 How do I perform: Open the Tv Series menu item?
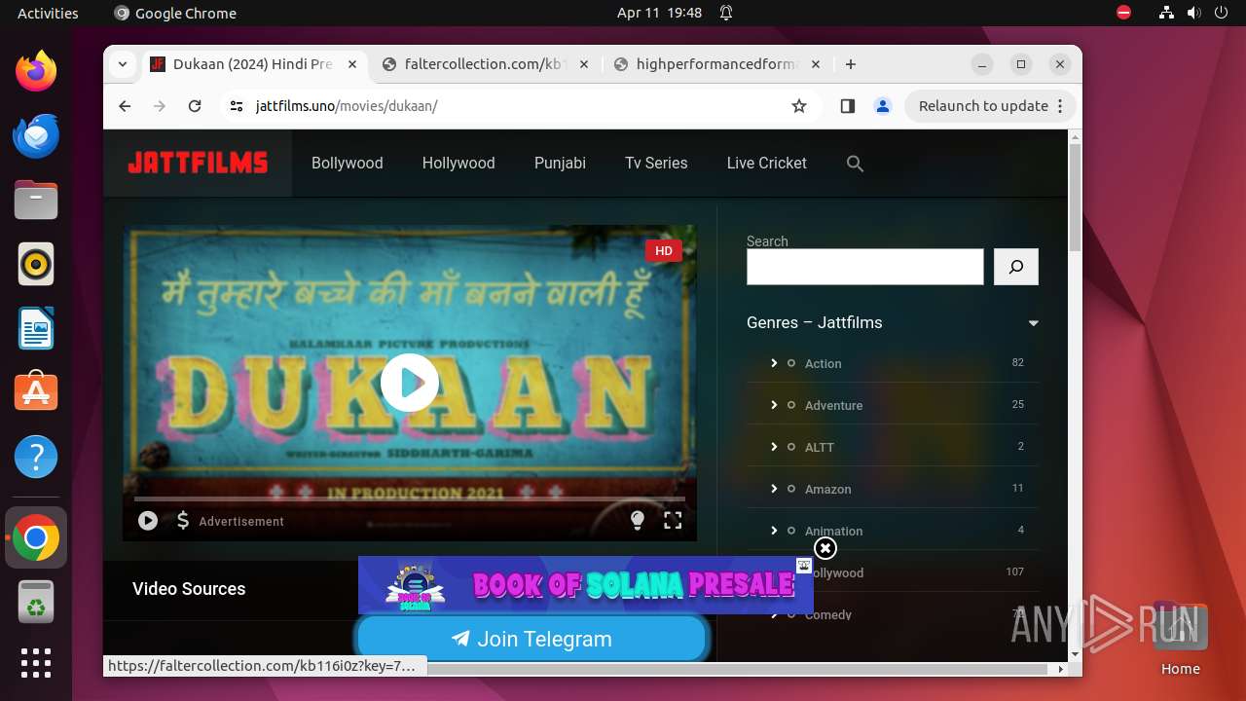[x=656, y=164]
